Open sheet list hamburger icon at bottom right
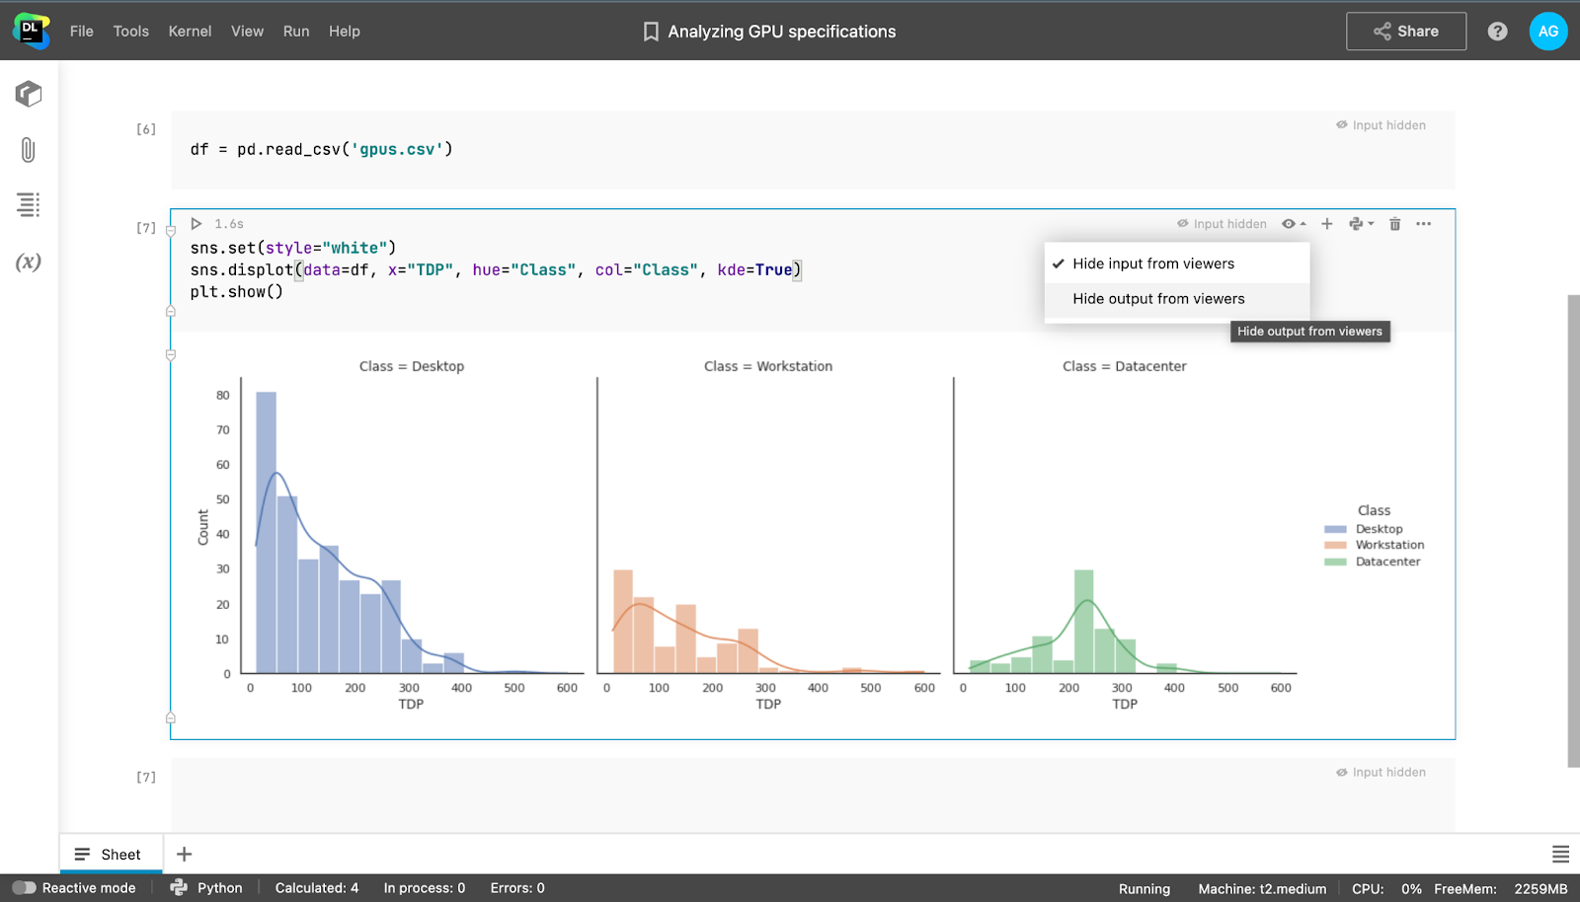This screenshot has height=902, width=1580. click(x=1560, y=855)
